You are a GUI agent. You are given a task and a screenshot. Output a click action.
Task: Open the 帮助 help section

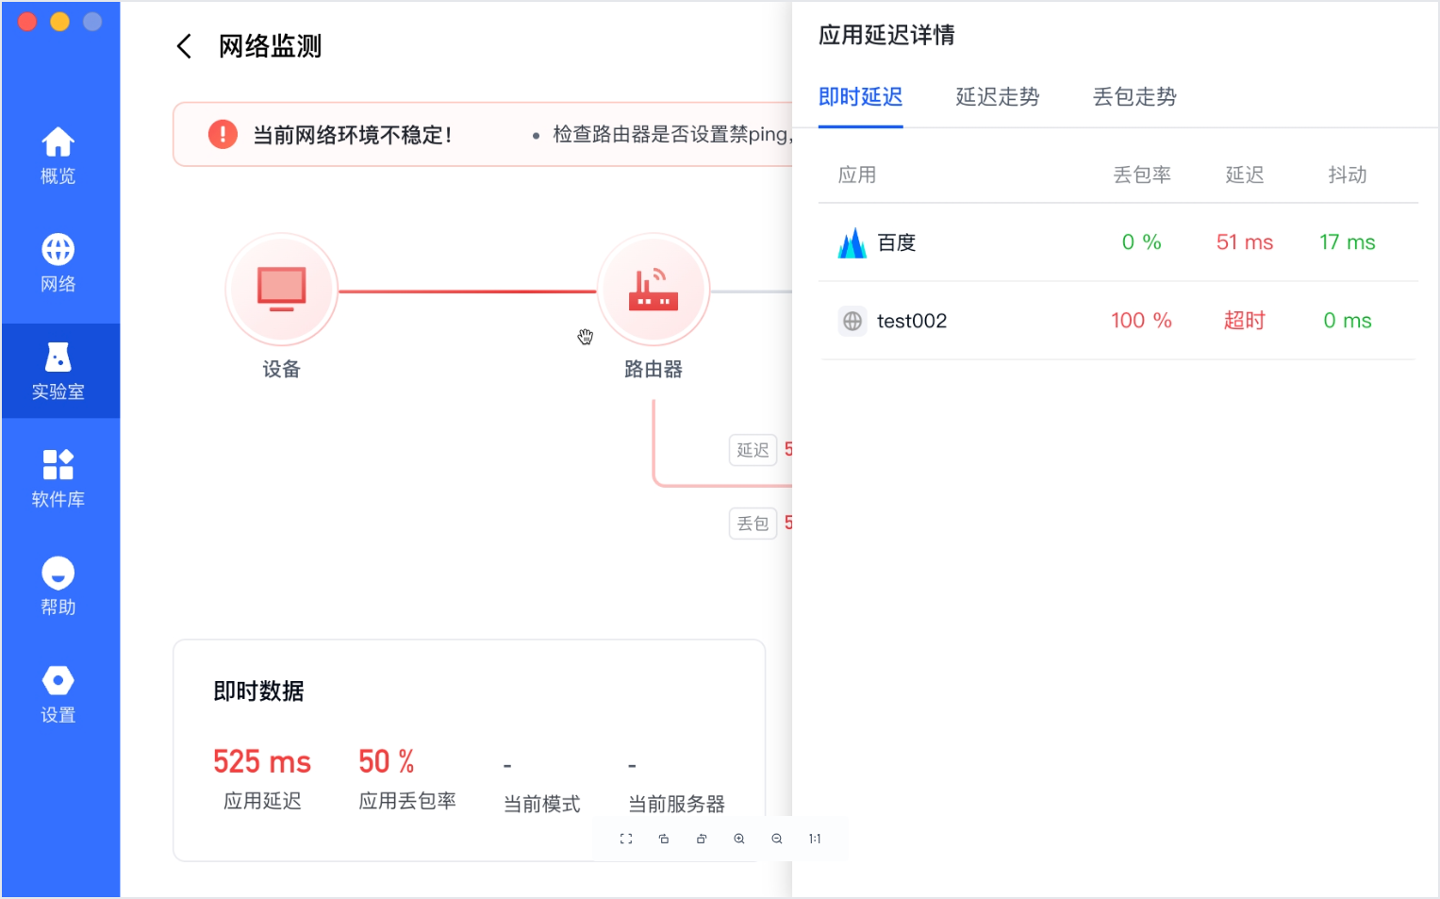pos(58,586)
